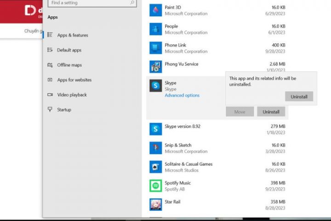
Task: Go to Offline maps settings
Action: (x=69, y=65)
